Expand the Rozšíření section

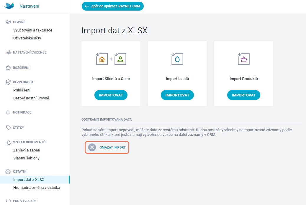pyautogui.click(x=21, y=68)
